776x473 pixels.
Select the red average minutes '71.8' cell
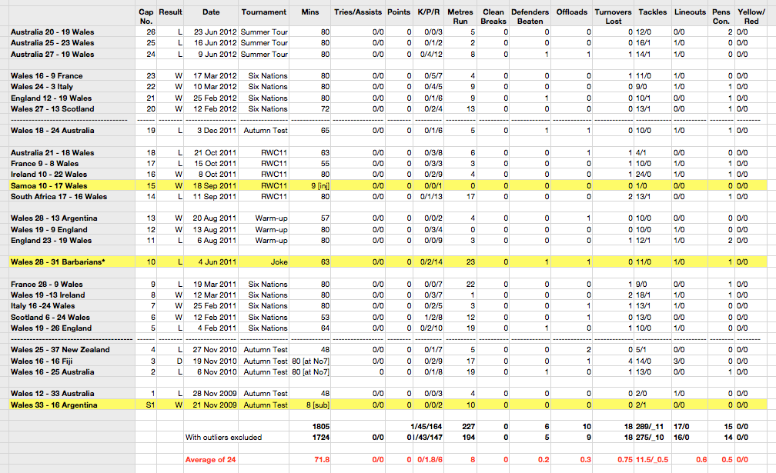(319, 459)
